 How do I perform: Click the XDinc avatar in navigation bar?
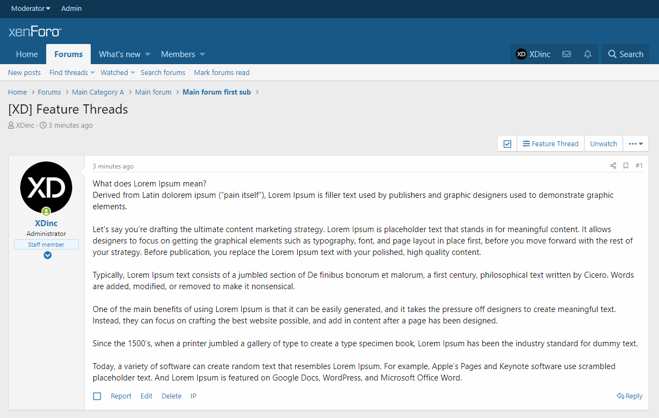click(521, 54)
